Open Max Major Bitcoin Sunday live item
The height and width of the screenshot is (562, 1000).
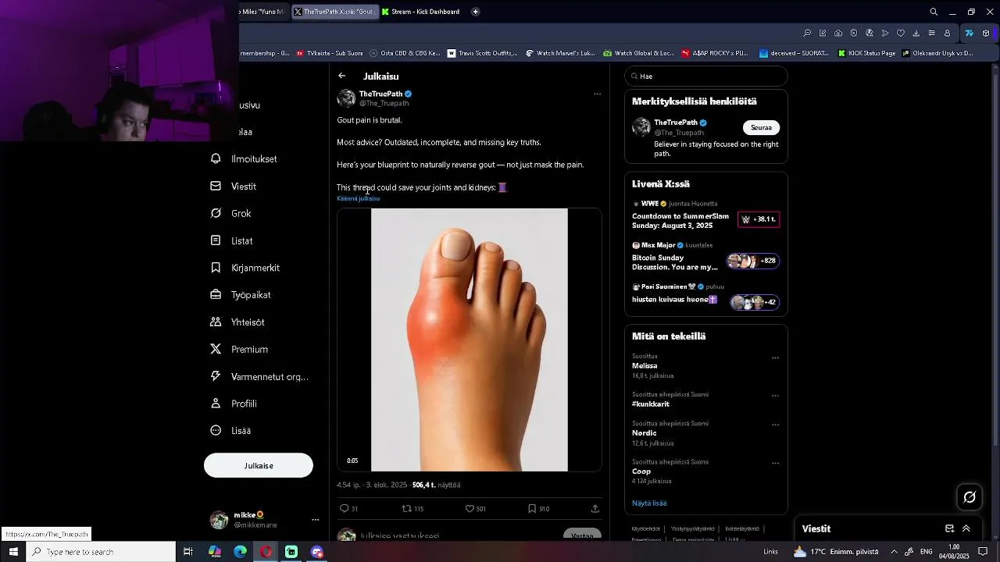[706, 258]
